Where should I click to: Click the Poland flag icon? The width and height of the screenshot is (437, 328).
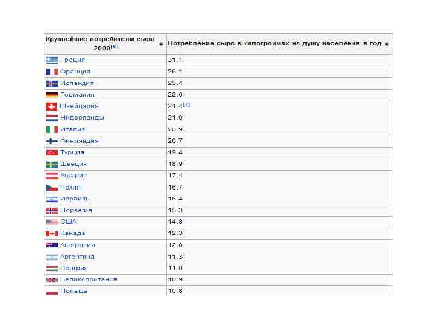[52, 292]
